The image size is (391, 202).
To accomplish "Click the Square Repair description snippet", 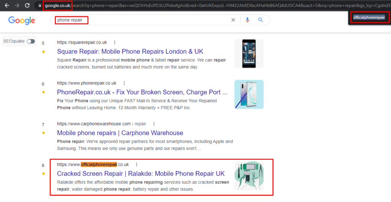I will [141, 64].
